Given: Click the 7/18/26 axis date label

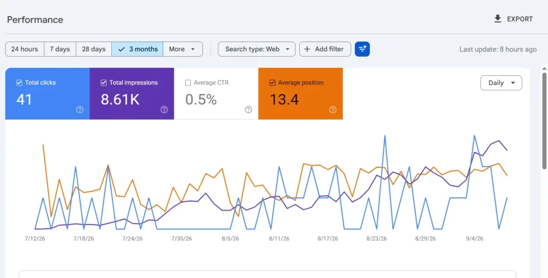Looking at the screenshot, I should click(83, 238).
